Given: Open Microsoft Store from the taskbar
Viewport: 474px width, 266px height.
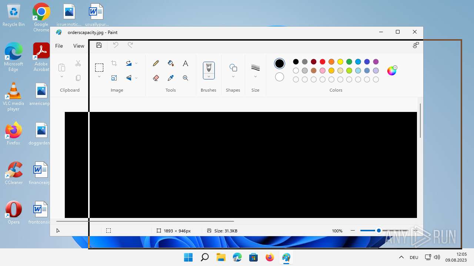Looking at the screenshot, I should tap(253, 257).
